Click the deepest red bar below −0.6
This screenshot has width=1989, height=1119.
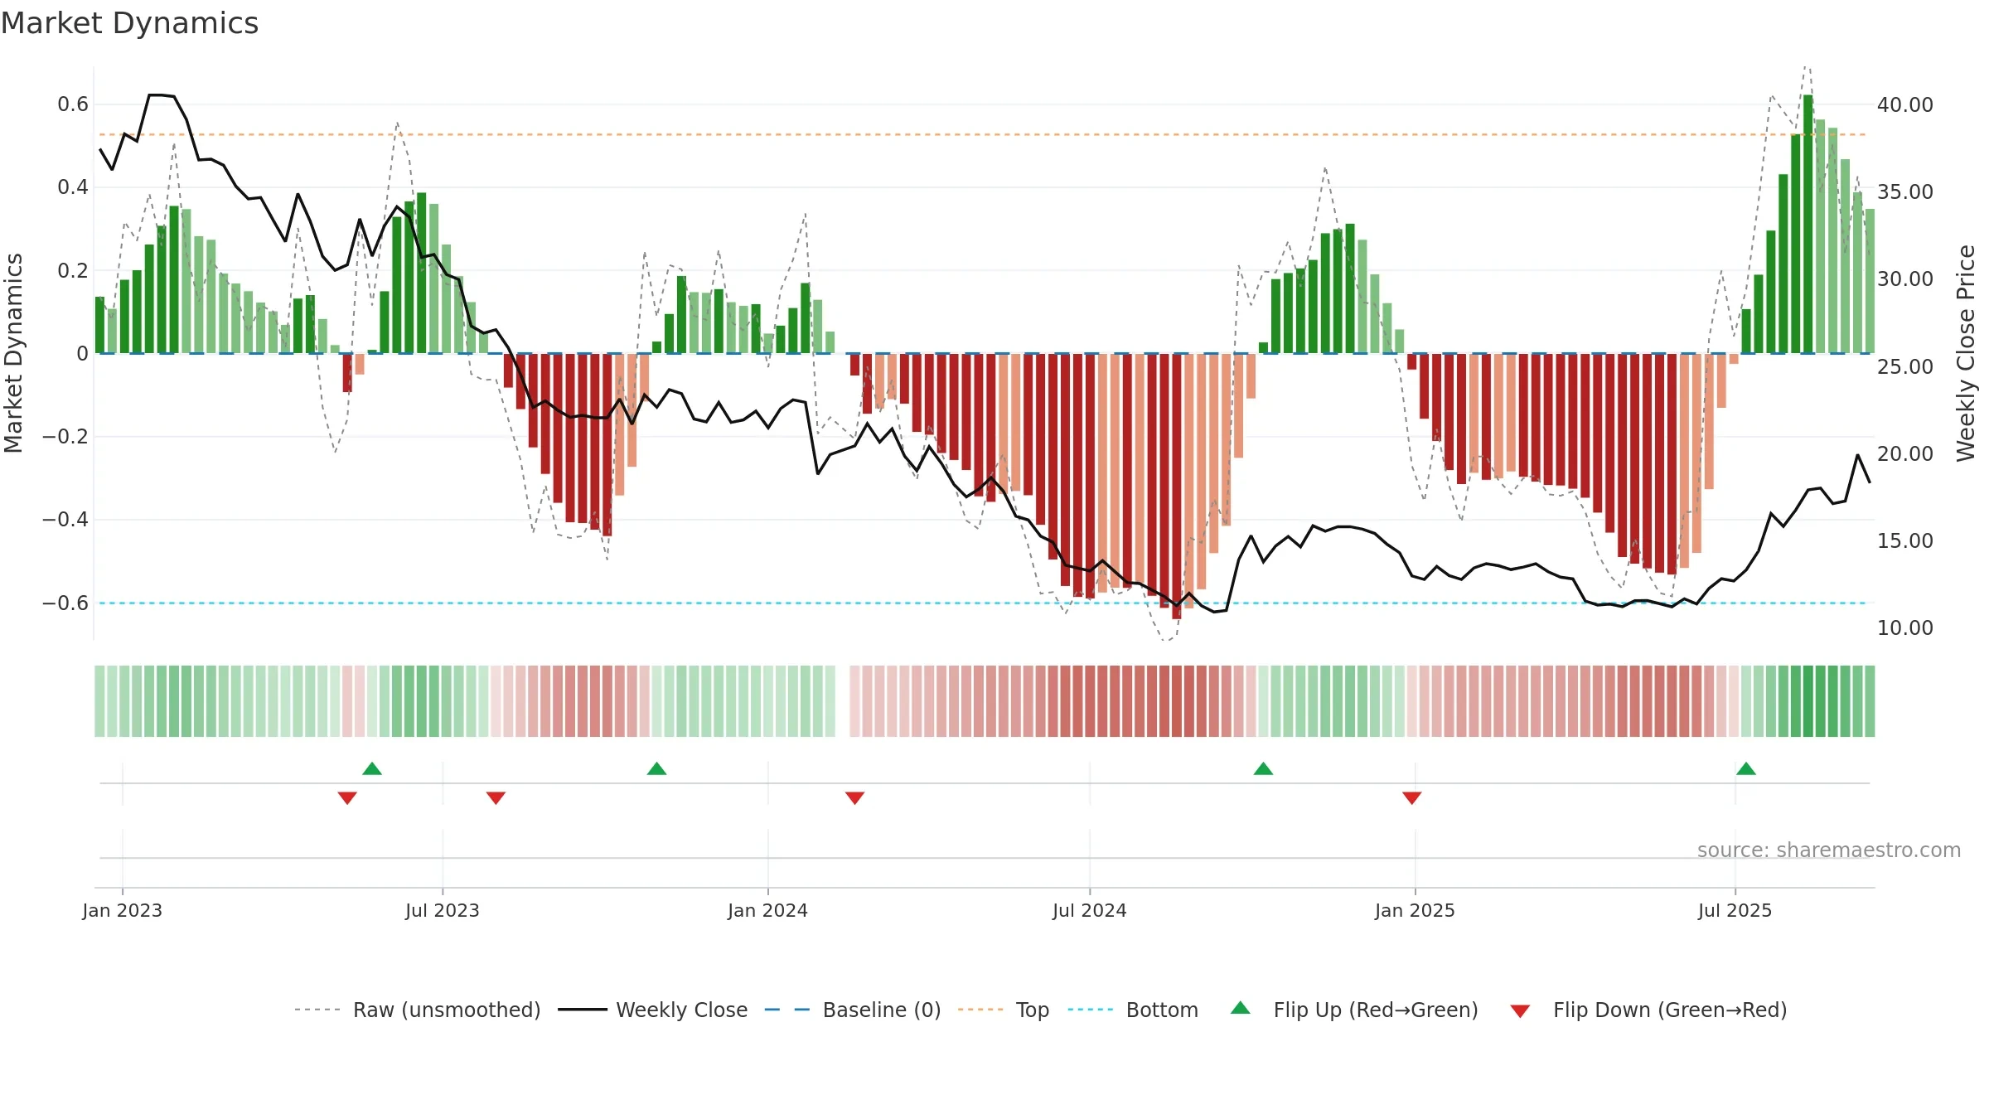[1176, 486]
